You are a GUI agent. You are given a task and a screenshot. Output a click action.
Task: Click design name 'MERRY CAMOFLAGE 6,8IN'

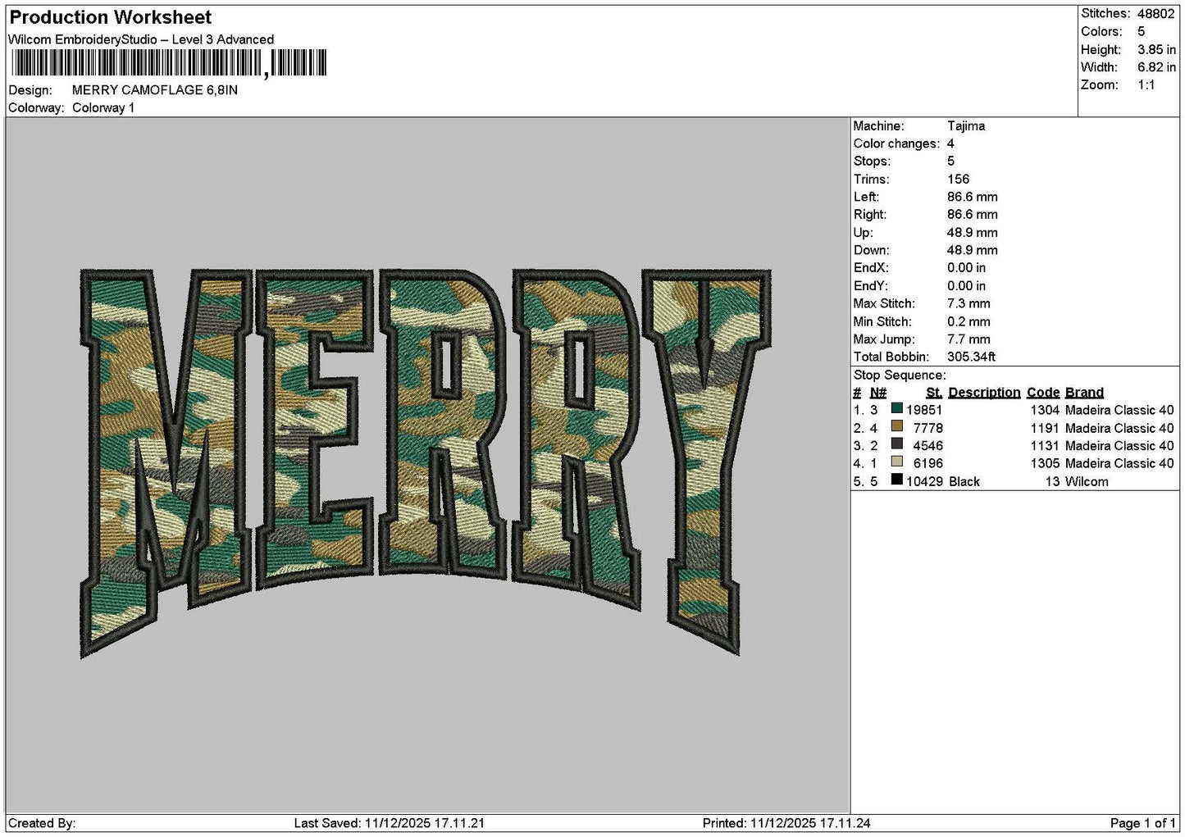click(x=155, y=90)
